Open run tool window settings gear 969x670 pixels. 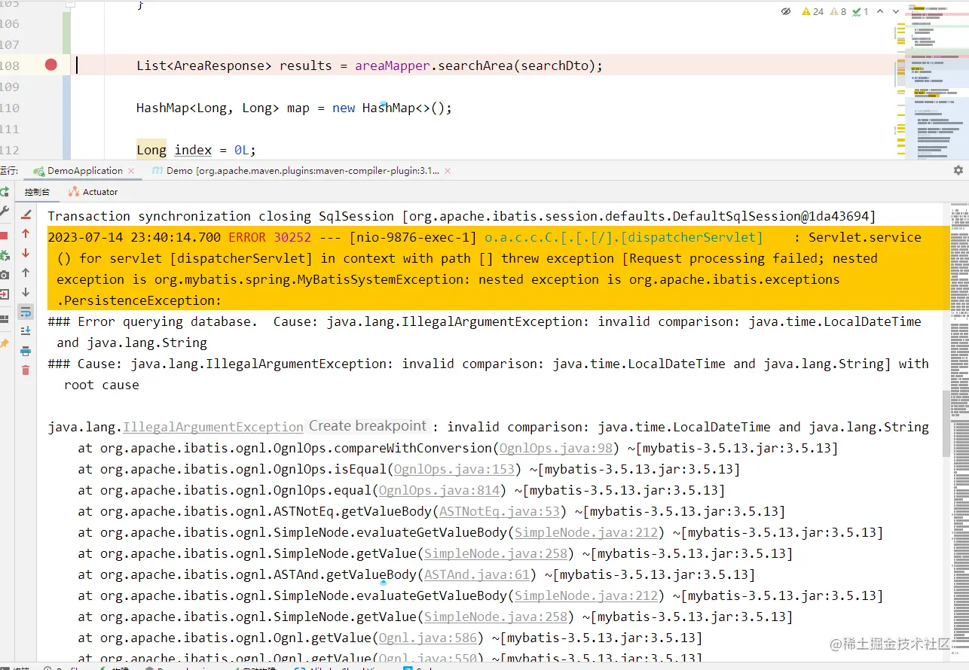point(958,171)
